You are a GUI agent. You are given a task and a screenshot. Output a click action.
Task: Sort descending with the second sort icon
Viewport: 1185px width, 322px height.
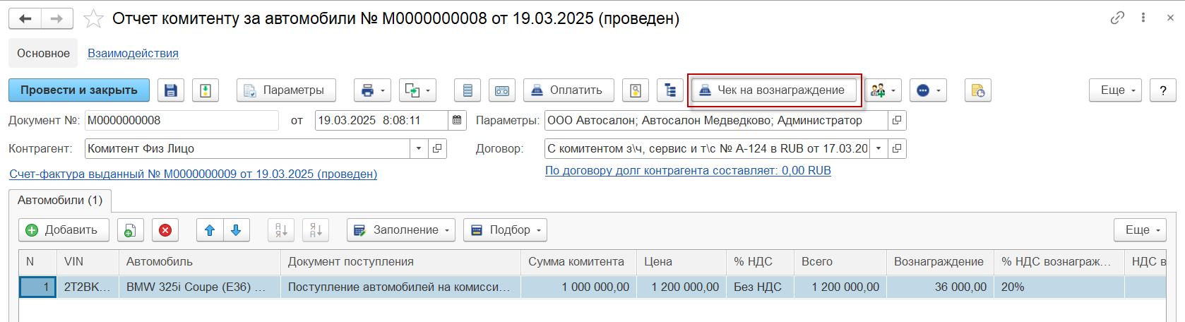coord(316,230)
